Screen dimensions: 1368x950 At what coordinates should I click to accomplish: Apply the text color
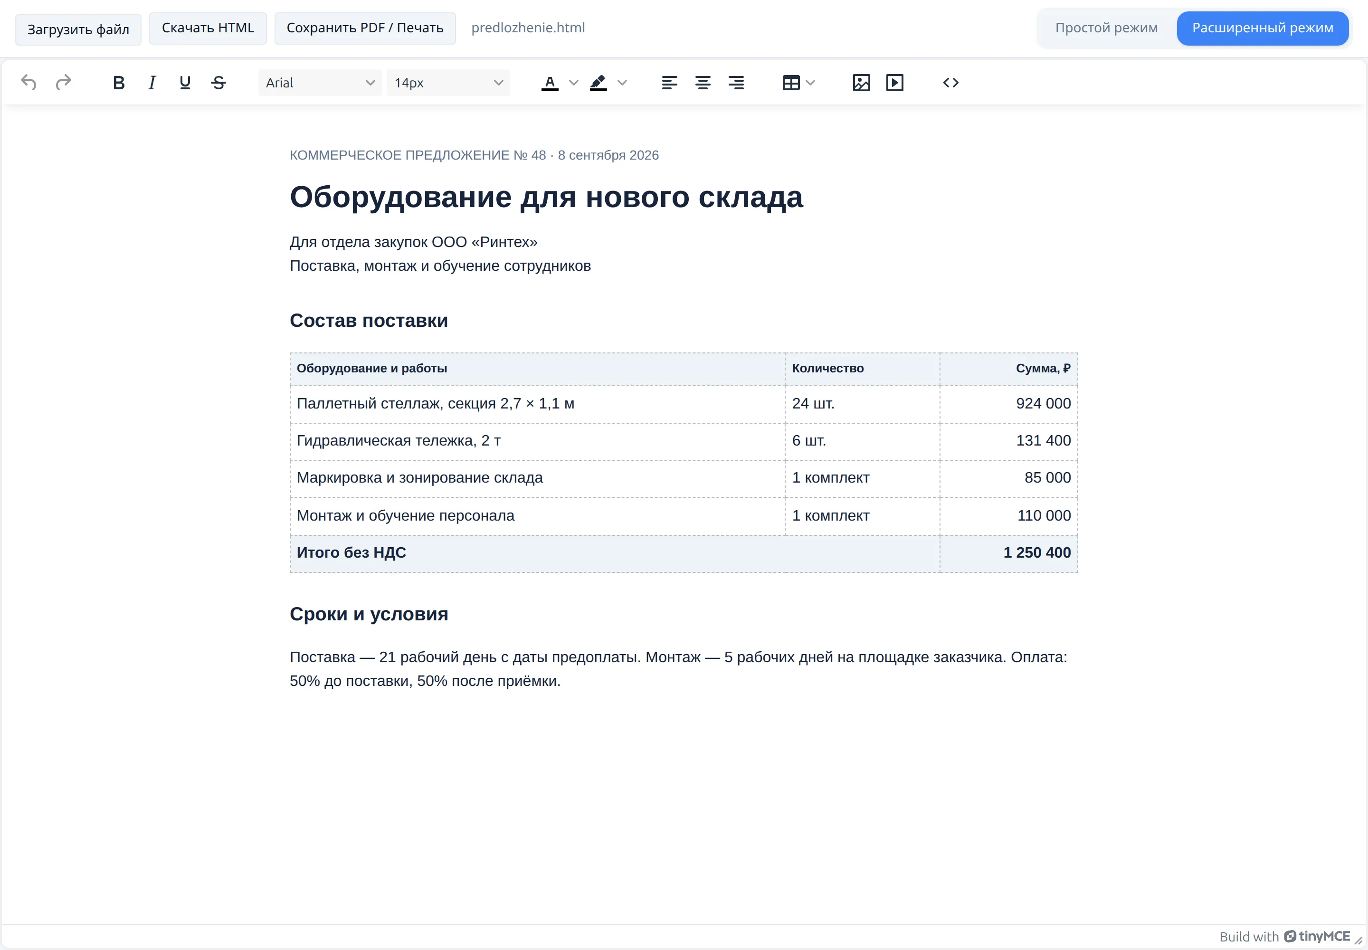coord(550,83)
